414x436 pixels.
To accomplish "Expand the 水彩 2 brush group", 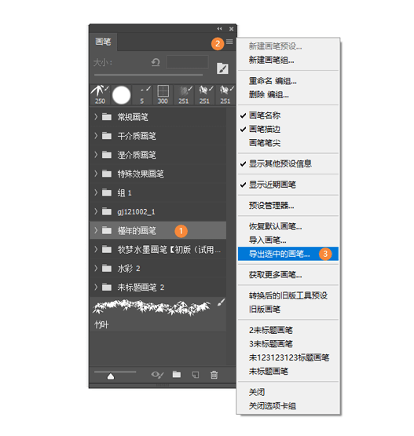I will click(158, 269).
